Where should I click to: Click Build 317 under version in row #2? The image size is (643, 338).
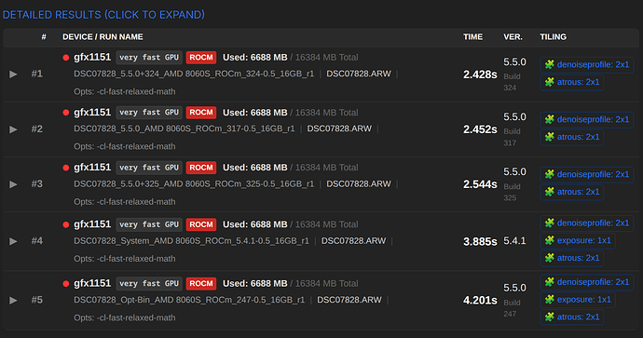512,137
